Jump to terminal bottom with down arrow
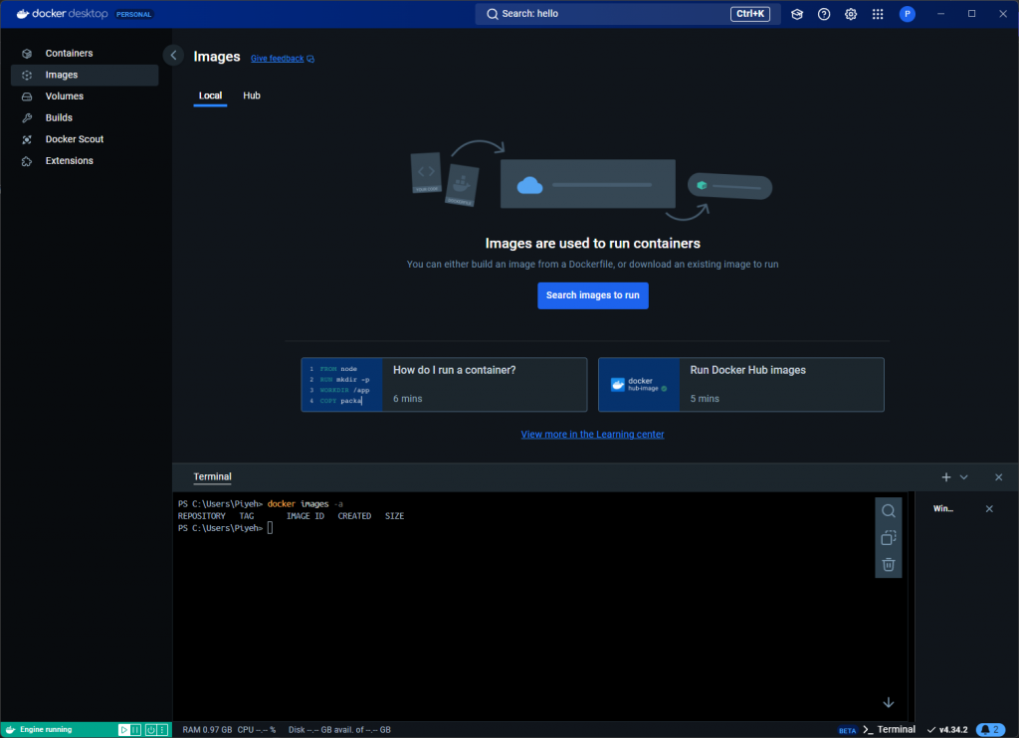This screenshot has height=738, width=1019. point(889,703)
